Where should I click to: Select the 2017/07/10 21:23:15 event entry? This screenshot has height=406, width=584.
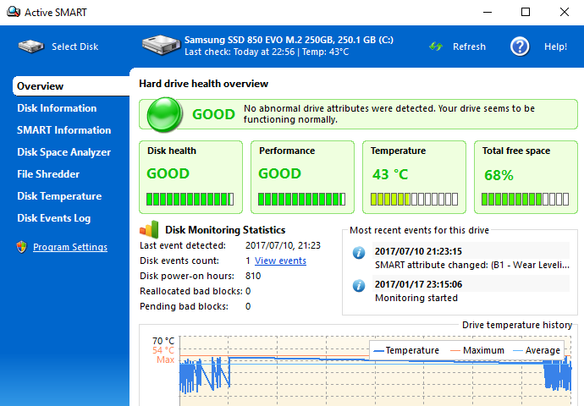pyautogui.click(x=471, y=251)
